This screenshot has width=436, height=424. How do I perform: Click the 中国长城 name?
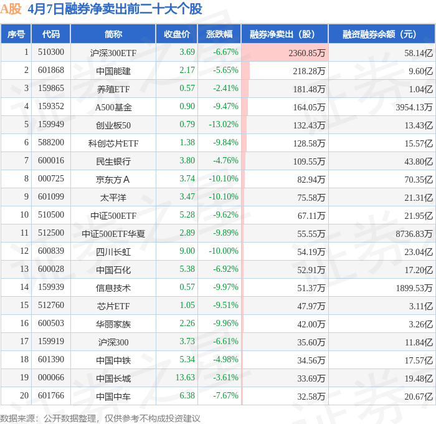pos(113,378)
